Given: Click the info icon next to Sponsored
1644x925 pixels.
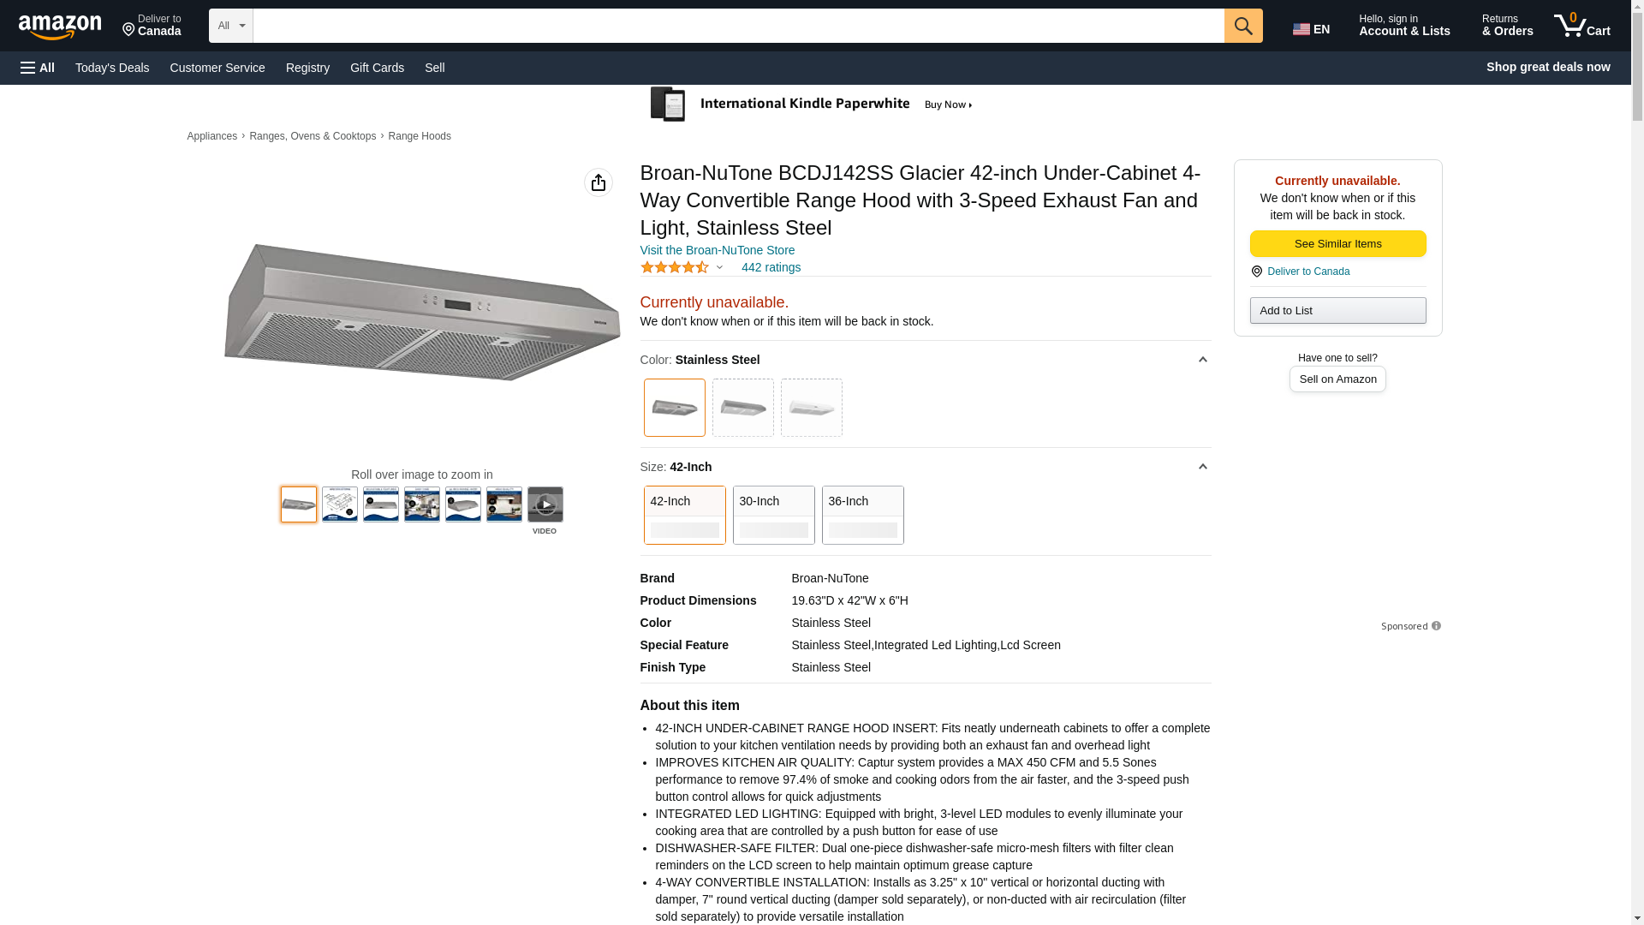Looking at the screenshot, I should (x=1436, y=626).
